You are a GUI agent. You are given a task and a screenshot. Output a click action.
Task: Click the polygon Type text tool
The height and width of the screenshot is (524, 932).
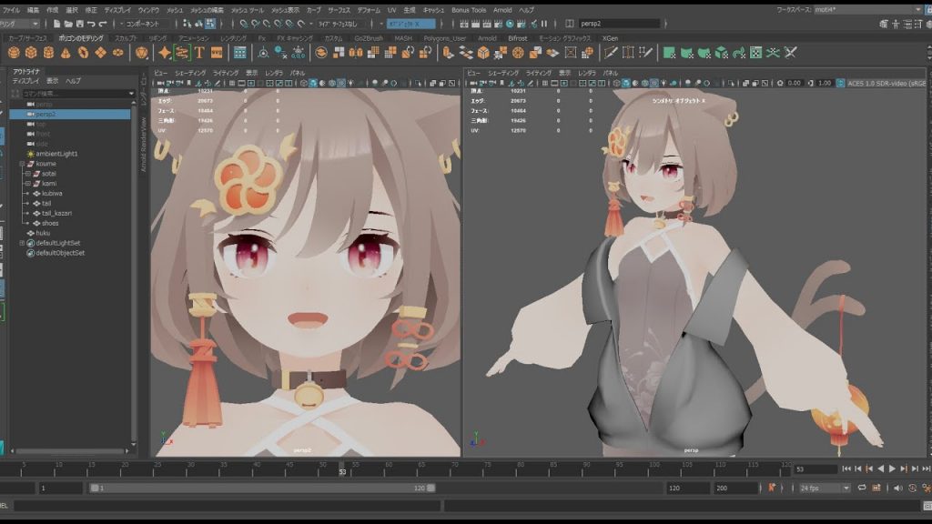pyautogui.click(x=199, y=53)
